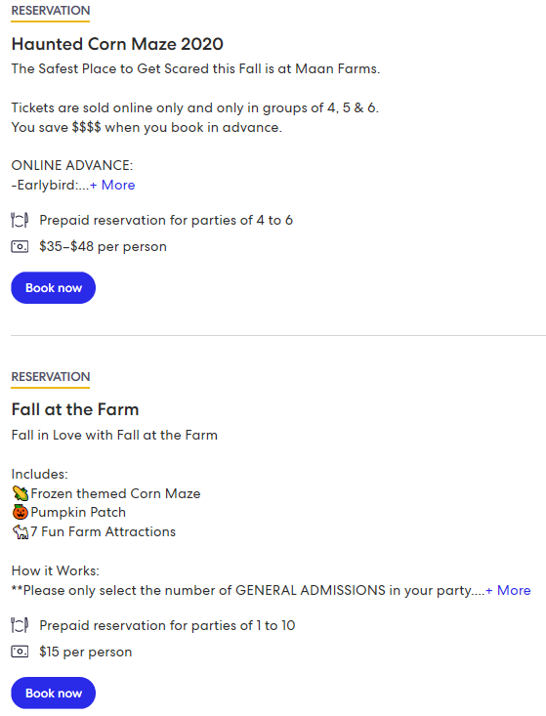The width and height of the screenshot is (546, 716).
Task: Click the dining icon beside parties of 4 to 6
Action: [x=20, y=220]
